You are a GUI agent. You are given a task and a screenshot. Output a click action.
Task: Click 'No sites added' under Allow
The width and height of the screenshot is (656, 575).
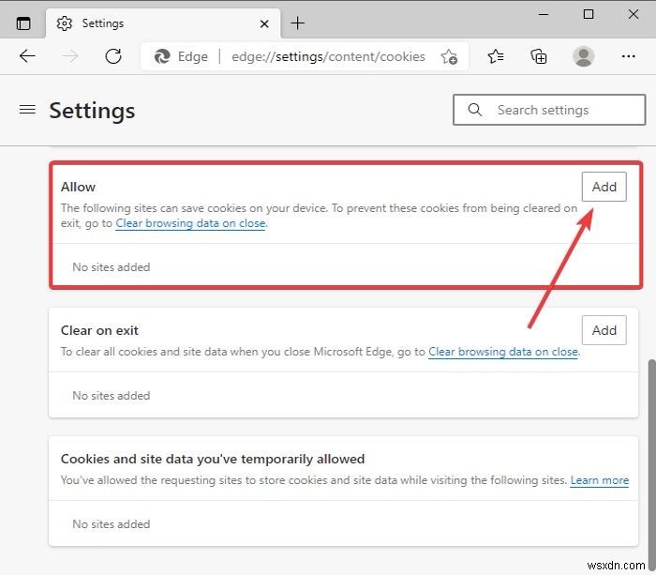112,267
